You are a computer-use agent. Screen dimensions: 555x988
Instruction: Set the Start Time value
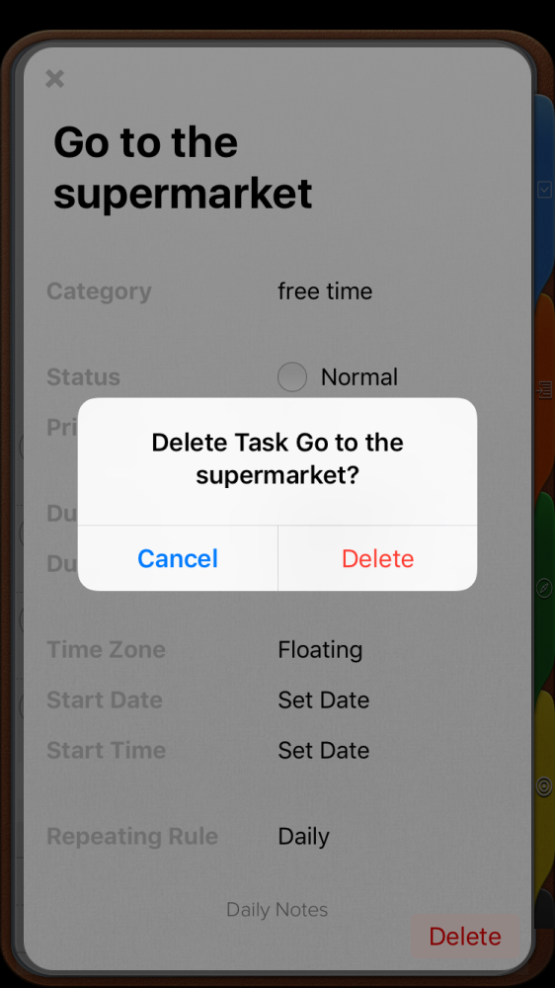pos(324,751)
